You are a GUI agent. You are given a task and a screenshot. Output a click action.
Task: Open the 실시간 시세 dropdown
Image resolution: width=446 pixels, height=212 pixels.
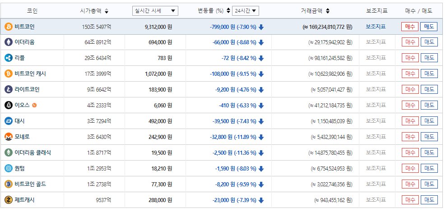[155, 11]
